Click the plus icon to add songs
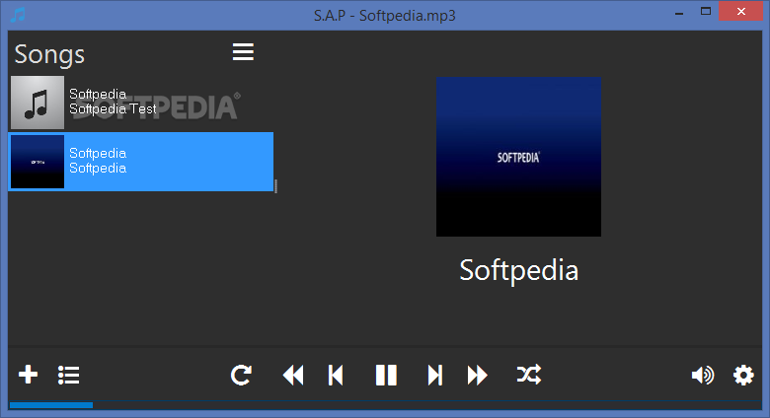This screenshot has width=770, height=418. pos(28,375)
